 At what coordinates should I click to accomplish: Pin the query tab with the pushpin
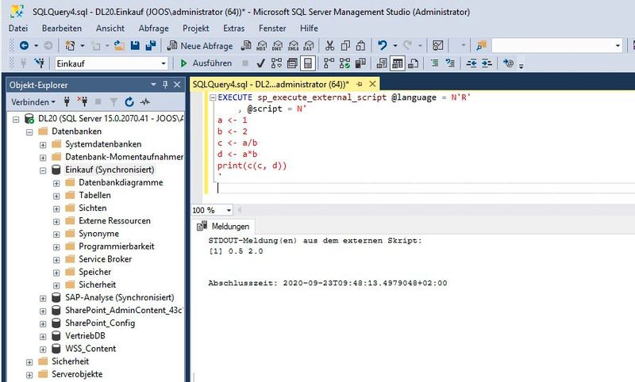point(360,84)
